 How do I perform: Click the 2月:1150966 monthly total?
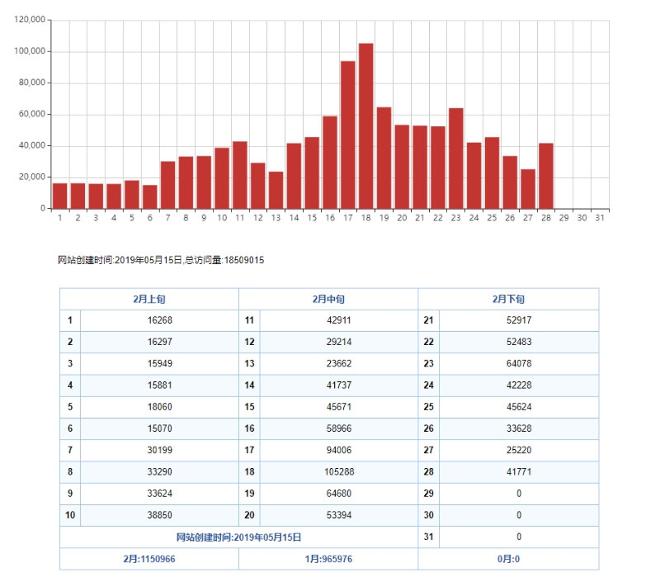click(x=149, y=559)
